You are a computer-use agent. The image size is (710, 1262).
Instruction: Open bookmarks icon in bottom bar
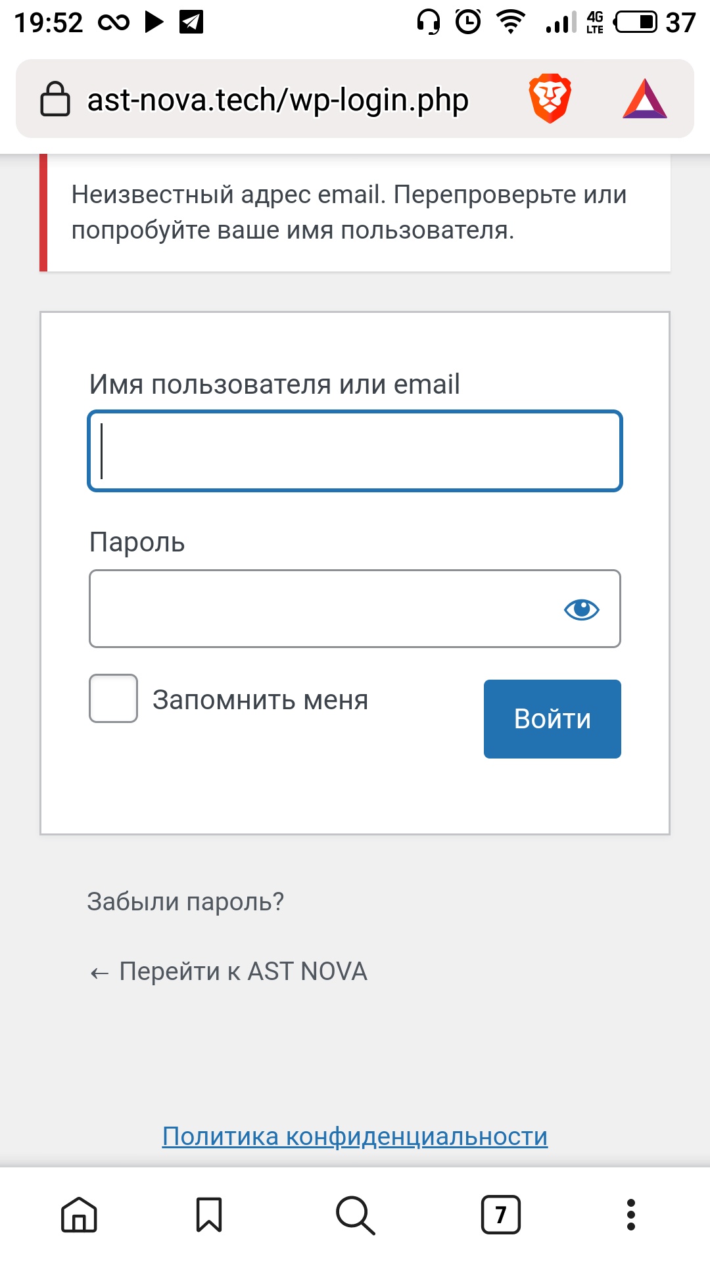[209, 1214]
